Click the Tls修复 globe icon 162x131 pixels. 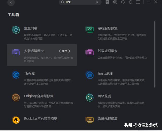16,75
